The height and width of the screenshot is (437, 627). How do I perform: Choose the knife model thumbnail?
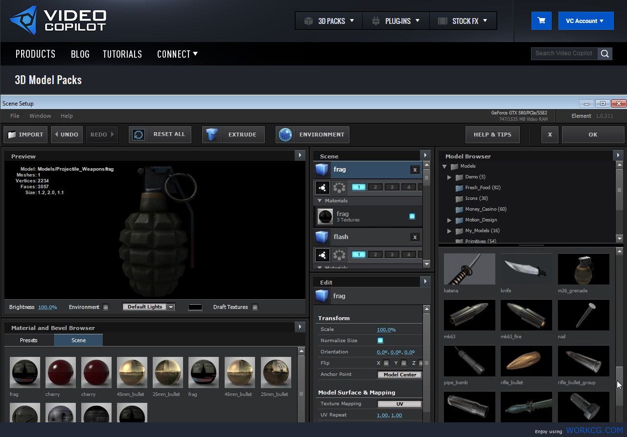click(x=526, y=269)
